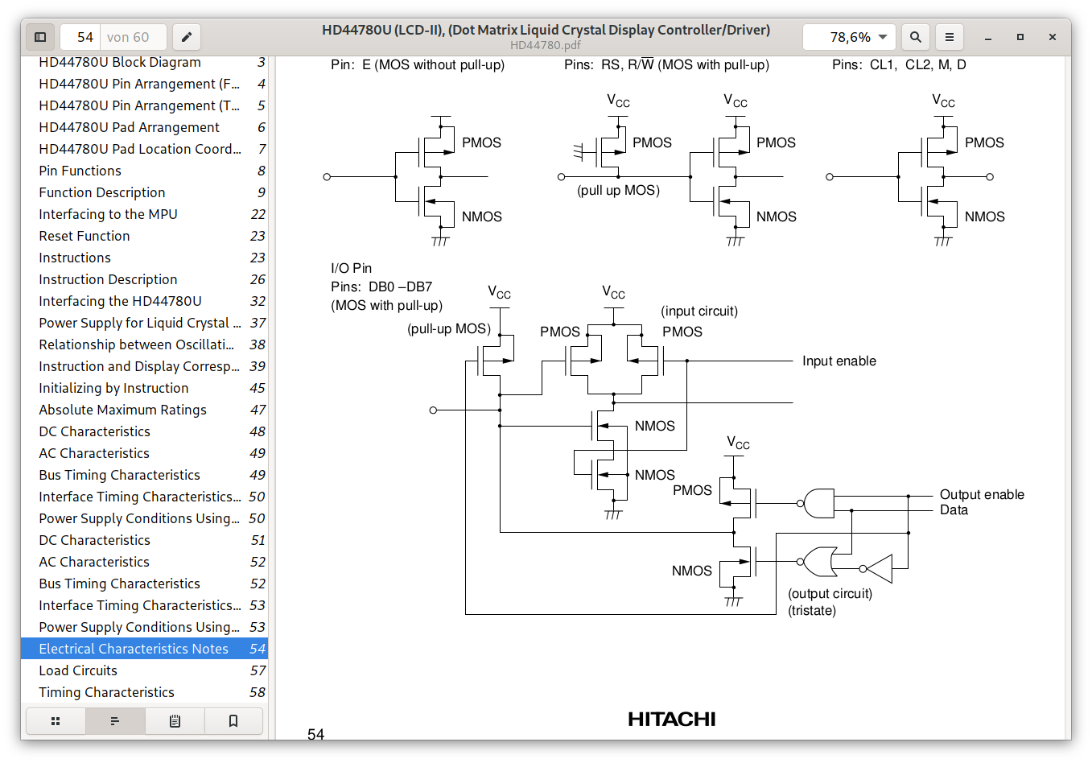Switch sidebar to bookmarks view
The height and width of the screenshot is (763, 1092).
233,721
